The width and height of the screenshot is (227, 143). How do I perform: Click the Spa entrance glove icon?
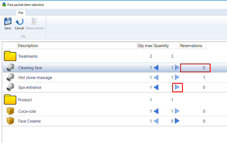point(10,87)
